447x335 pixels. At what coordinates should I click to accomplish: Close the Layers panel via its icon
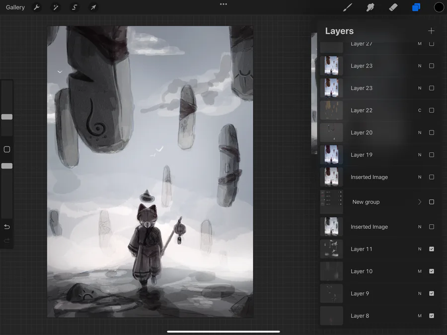(416, 7)
